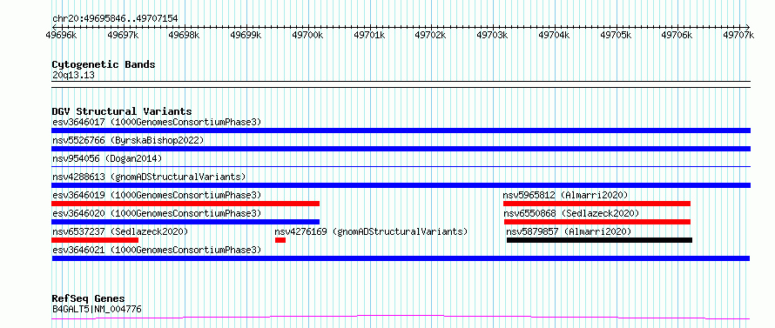Select the red bar under nsv6537237
This screenshot has height=328, width=775.
click(x=95, y=240)
